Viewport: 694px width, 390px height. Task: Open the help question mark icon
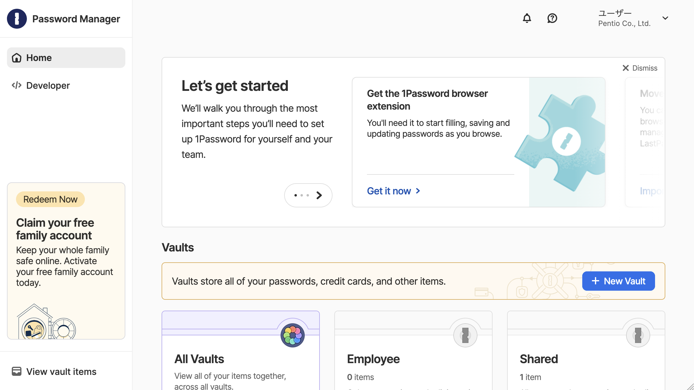pos(552,18)
